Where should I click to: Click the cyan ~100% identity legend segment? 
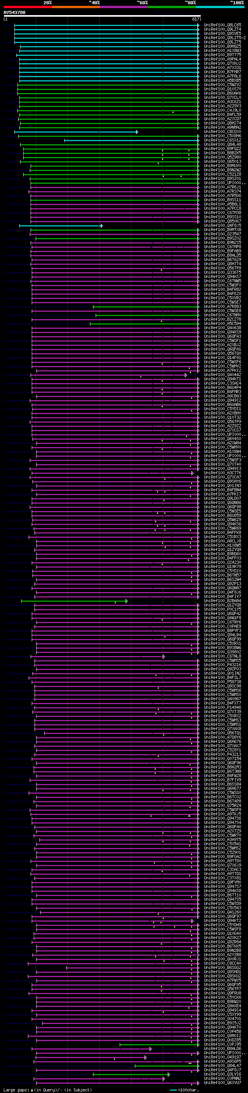[x=220, y=7]
